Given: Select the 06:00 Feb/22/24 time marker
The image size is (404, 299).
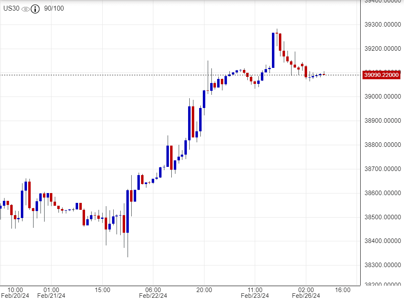Looking at the screenshot, I should pyautogui.click(x=153, y=292).
